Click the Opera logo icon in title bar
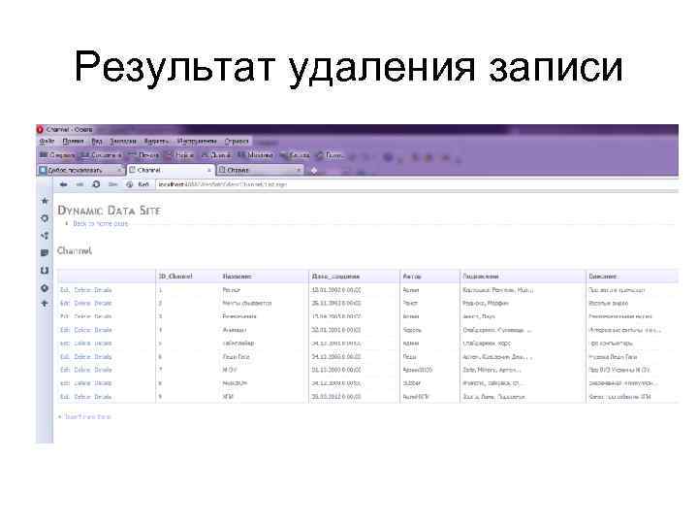The height and width of the screenshot is (524, 698). tap(40, 129)
